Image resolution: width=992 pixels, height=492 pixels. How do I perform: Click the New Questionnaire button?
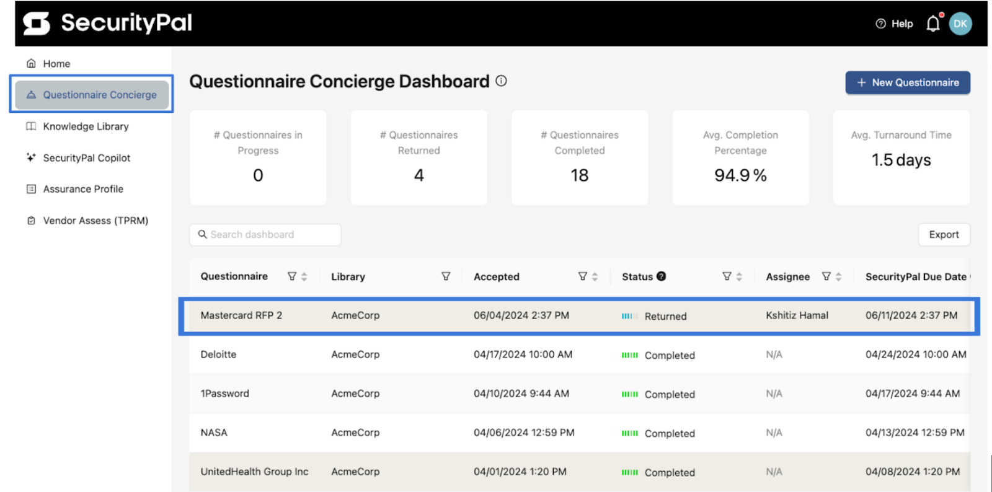tap(908, 82)
